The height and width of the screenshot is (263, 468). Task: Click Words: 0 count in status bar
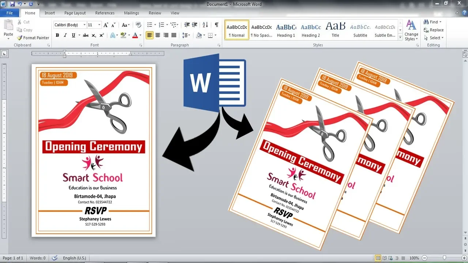click(38, 258)
